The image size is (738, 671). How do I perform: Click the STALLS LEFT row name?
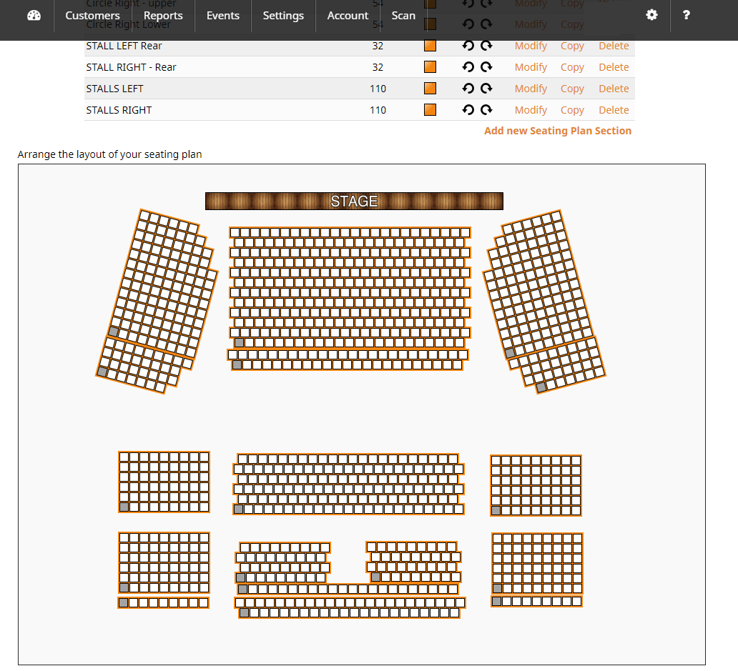tap(114, 89)
